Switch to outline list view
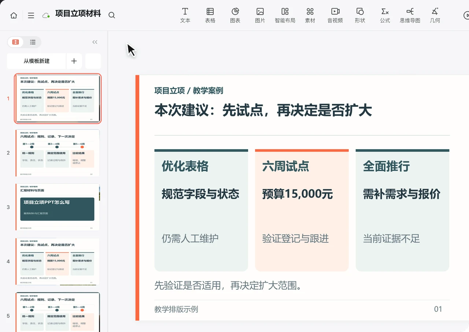This screenshot has height=332, width=469. click(x=33, y=42)
